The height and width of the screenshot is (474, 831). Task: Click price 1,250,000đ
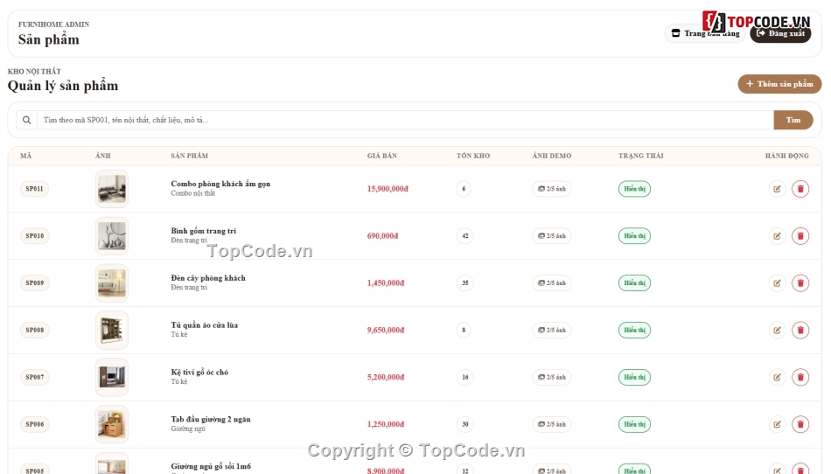(x=386, y=424)
